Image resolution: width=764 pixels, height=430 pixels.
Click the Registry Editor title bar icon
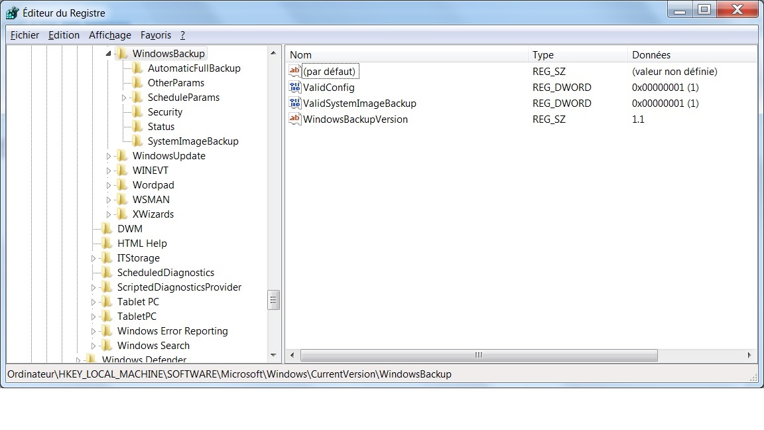[x=12, y=13]
